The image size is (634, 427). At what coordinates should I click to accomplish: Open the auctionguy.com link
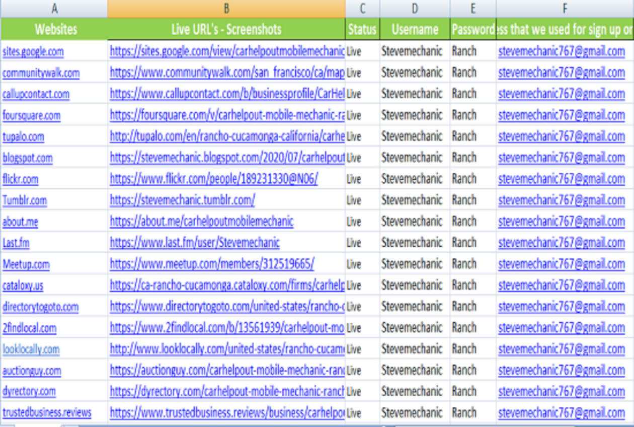pos(32,371)
